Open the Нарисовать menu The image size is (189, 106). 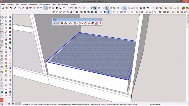point(33,4)
